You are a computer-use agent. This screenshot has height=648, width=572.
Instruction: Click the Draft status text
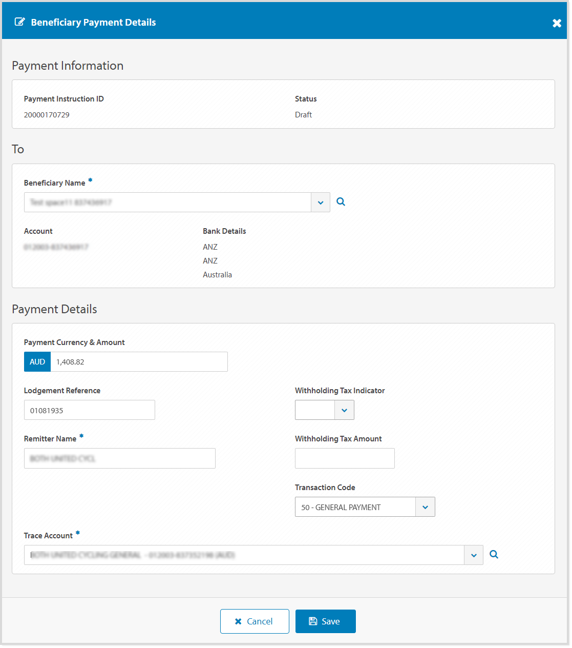(303, 115)
